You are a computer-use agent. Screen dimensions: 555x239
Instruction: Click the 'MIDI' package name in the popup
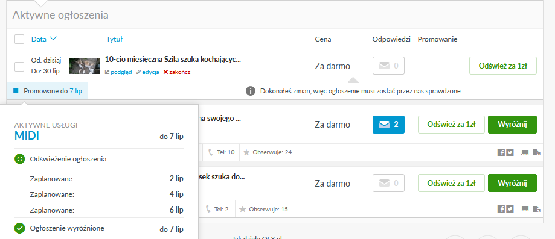(27, 136)
